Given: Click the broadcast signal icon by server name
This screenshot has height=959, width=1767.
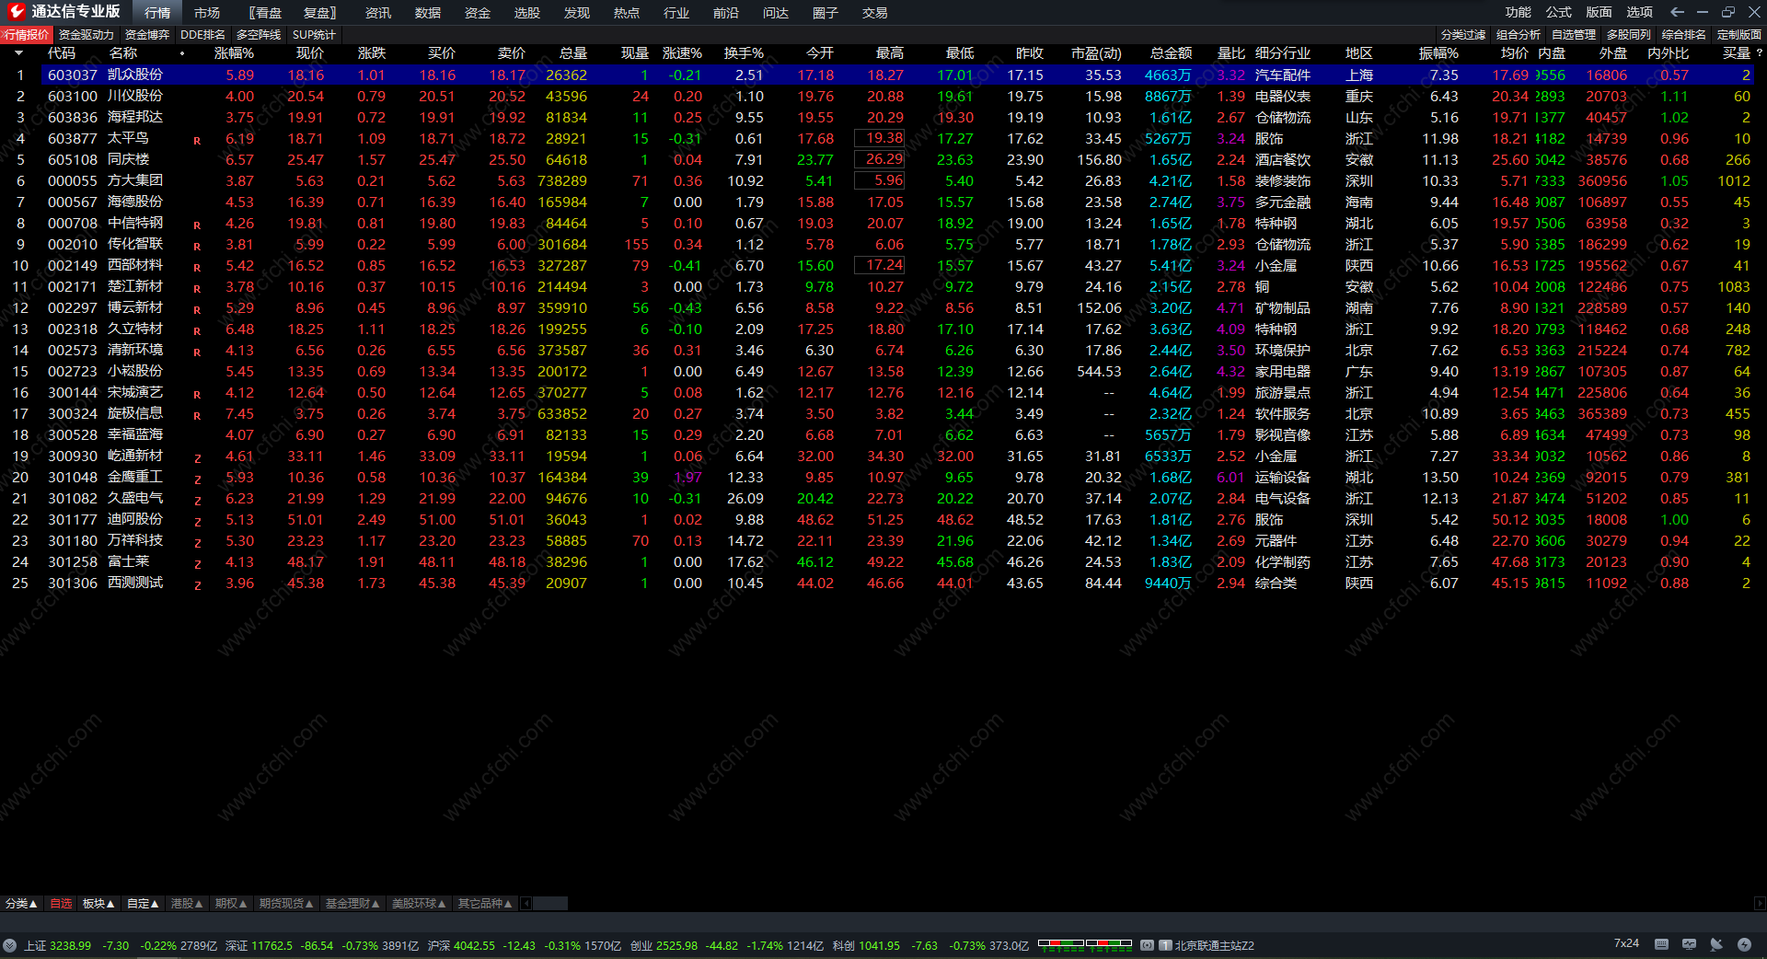Looking at the screenshot, I should pyautogui.click(x=1147, y=945).
